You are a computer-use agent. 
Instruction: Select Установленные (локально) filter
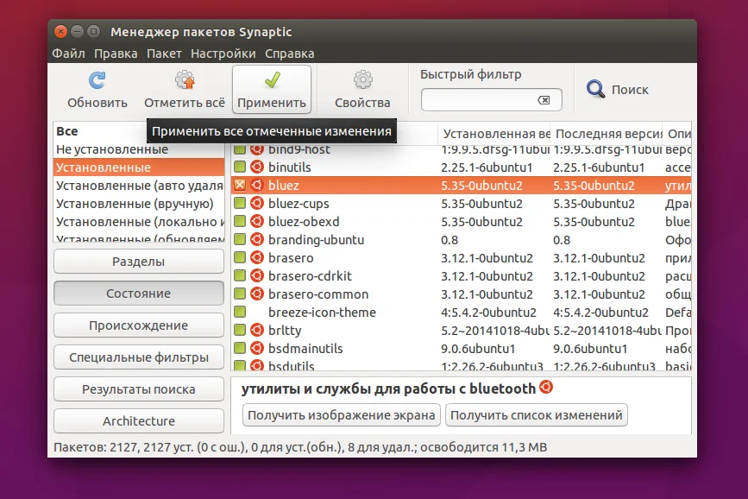pyautogui.click(x=139, y=222)
